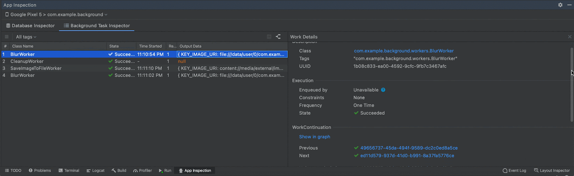Click the stop/cancel work square icon

click(6, 37)
